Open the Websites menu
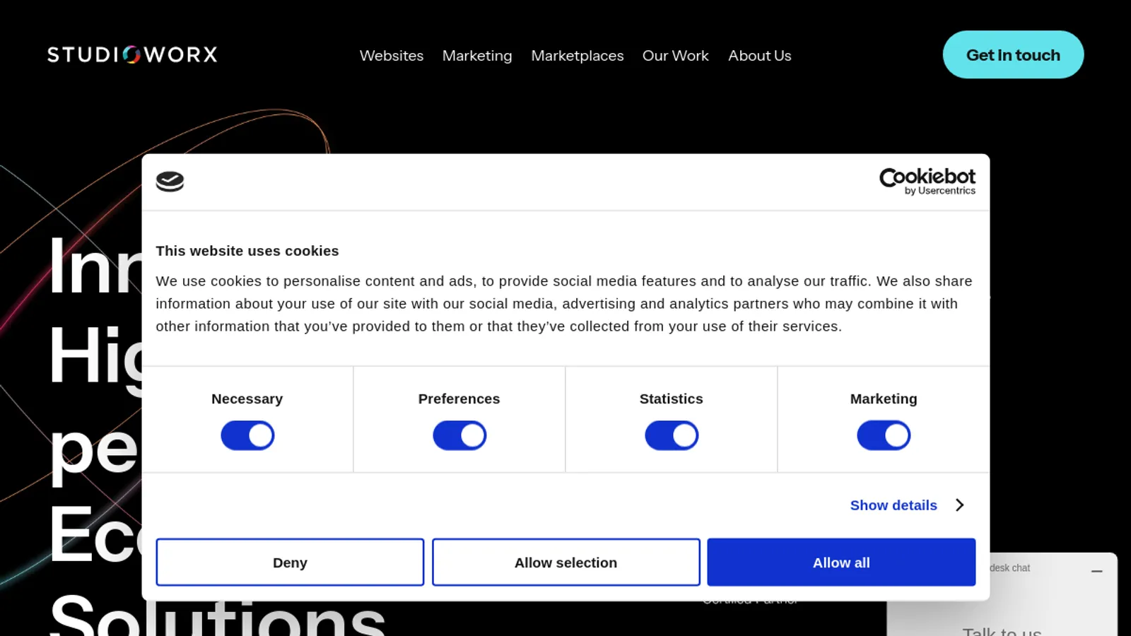 392,56
